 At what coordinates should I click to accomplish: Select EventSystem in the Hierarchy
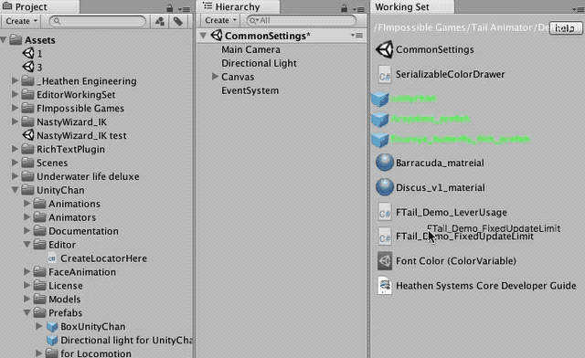click(250, 90)
